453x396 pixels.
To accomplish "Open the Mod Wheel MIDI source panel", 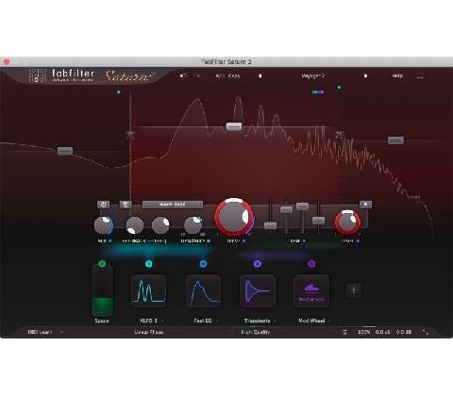I will coord(311,290).
